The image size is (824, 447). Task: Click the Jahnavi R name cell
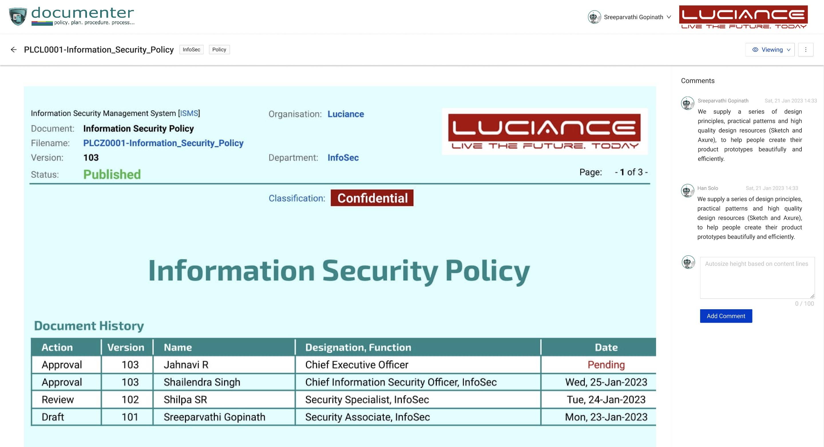coord(224,365)
